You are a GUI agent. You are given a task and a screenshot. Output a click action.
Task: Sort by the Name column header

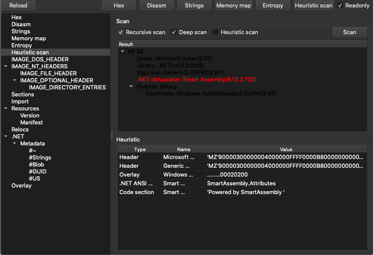[183, 149]
